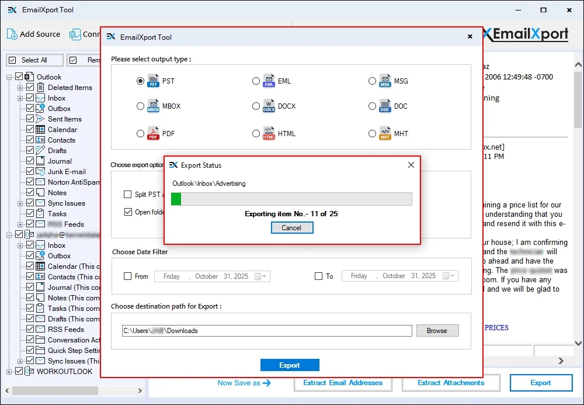The image size is (584, 405).
Task: Open the From date dropdown
Action: (x=265, y=276)
